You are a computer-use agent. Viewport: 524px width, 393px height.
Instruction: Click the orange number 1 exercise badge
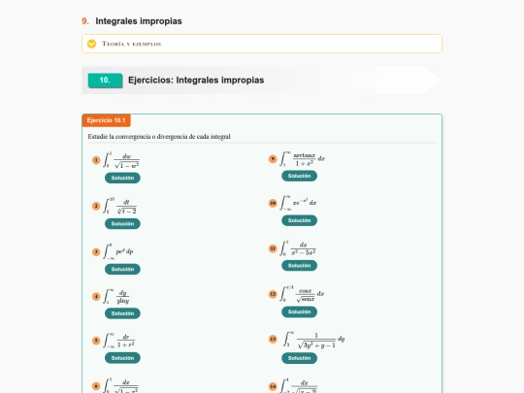pyautogui.click(x=96, y=160)
